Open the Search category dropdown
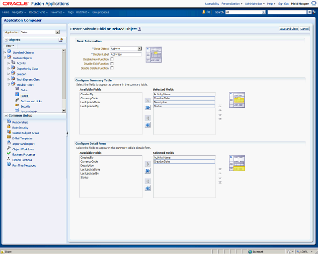The height and width of the screenshot is (254, 318). pos(263,12)
